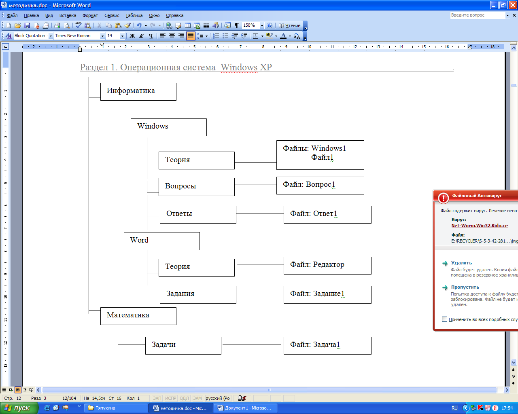Expand the line spacing options arrow
This screenshot has height=414, width=518.
(x=206, y=36)
